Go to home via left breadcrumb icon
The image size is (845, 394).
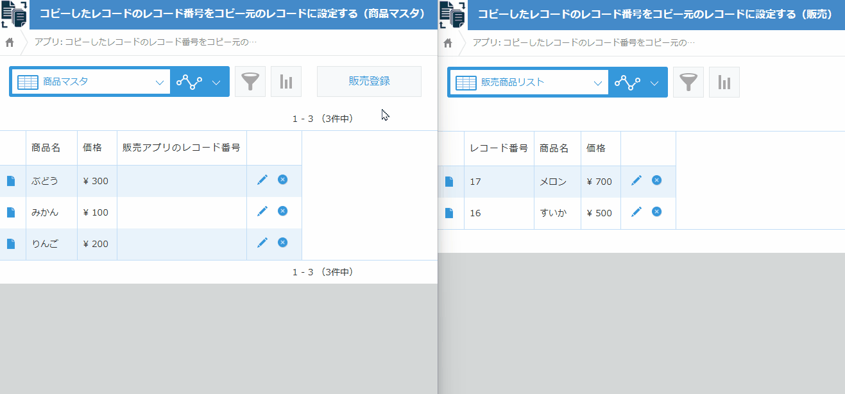(x=10, y=42)
